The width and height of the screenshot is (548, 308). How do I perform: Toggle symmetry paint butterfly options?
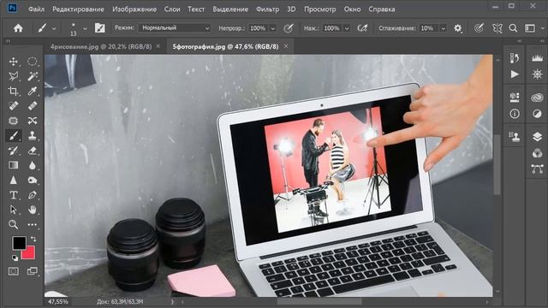point(497,28)
